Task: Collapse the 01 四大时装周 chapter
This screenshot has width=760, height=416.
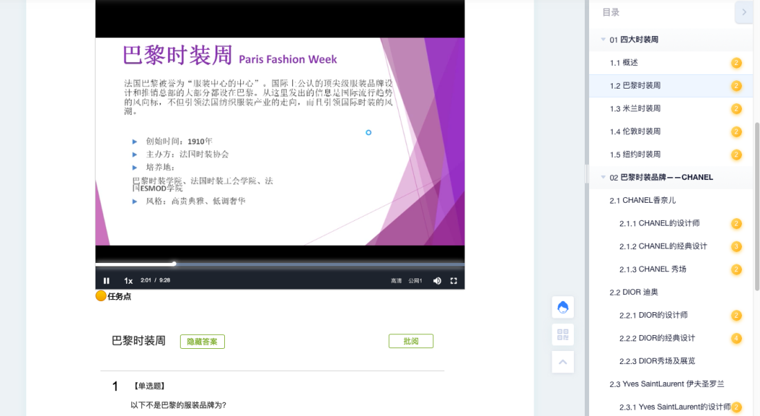Action: (604, 39)
